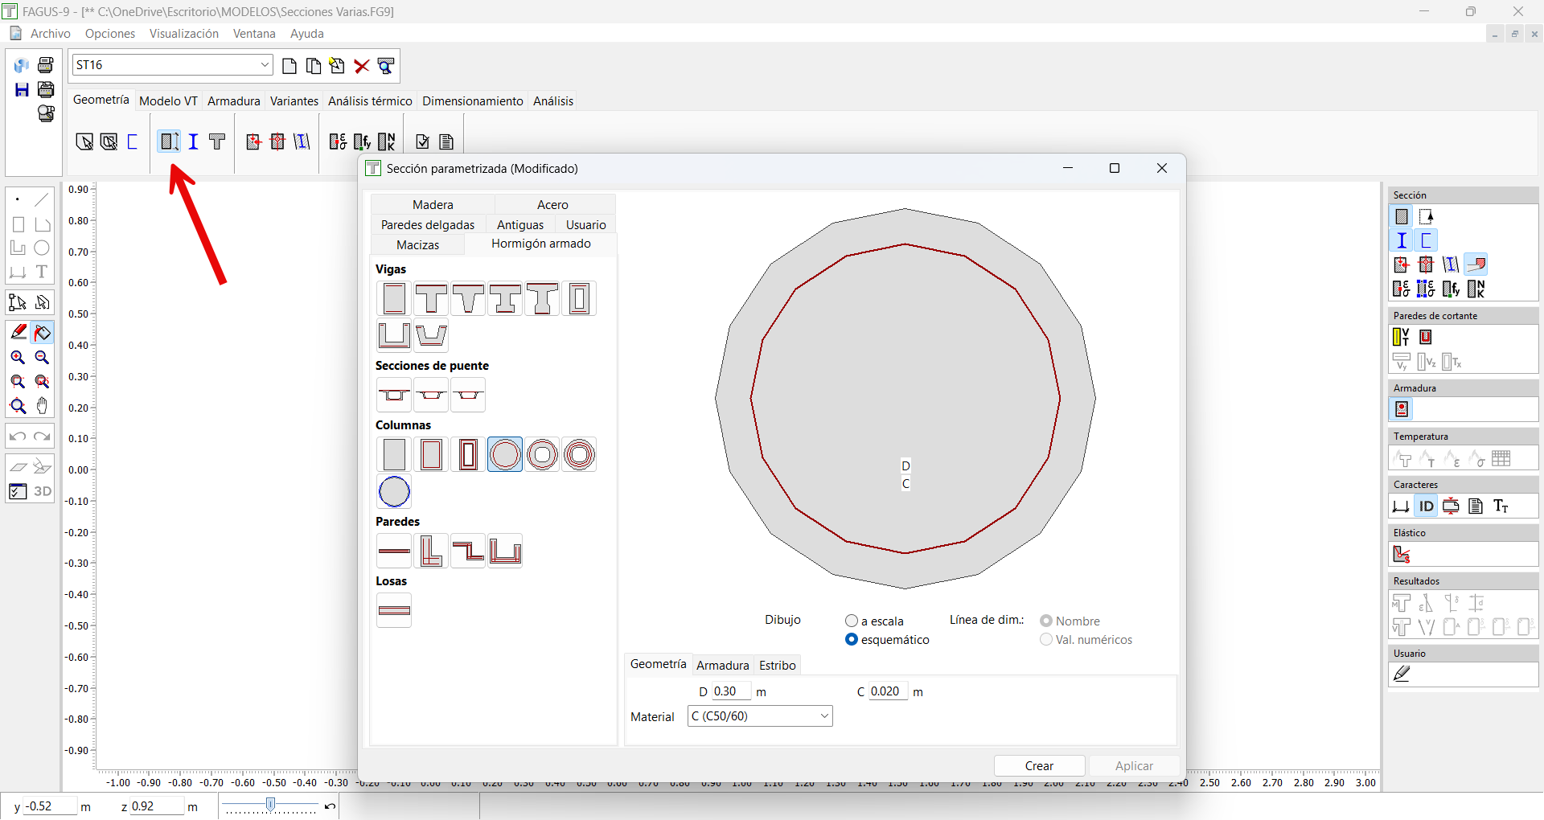Image resolution: width=1544 pixels, height=820 pixels.
Task: Click the parametrized section icon in toolbar
Action: click(x=168, y=141)
